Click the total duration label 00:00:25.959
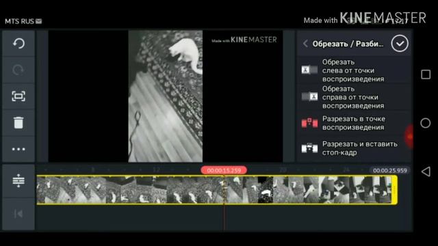 390,170
